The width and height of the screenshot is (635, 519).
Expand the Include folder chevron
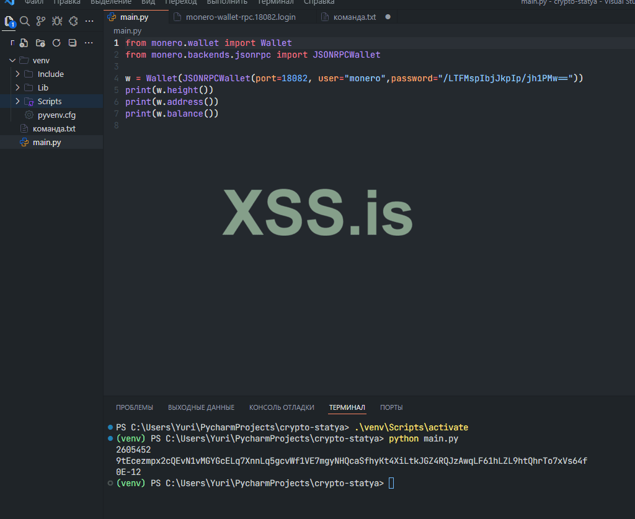click(x=17, y=74)
